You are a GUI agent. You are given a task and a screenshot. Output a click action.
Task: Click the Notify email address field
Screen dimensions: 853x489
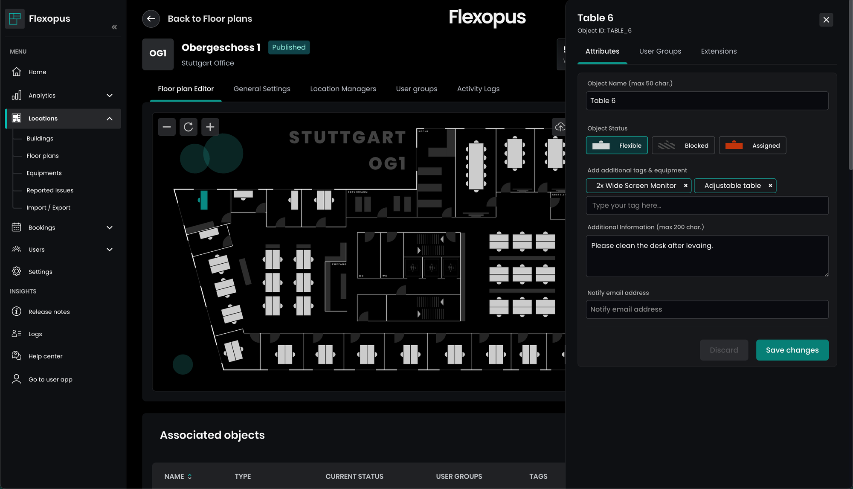tap(707, 309)
